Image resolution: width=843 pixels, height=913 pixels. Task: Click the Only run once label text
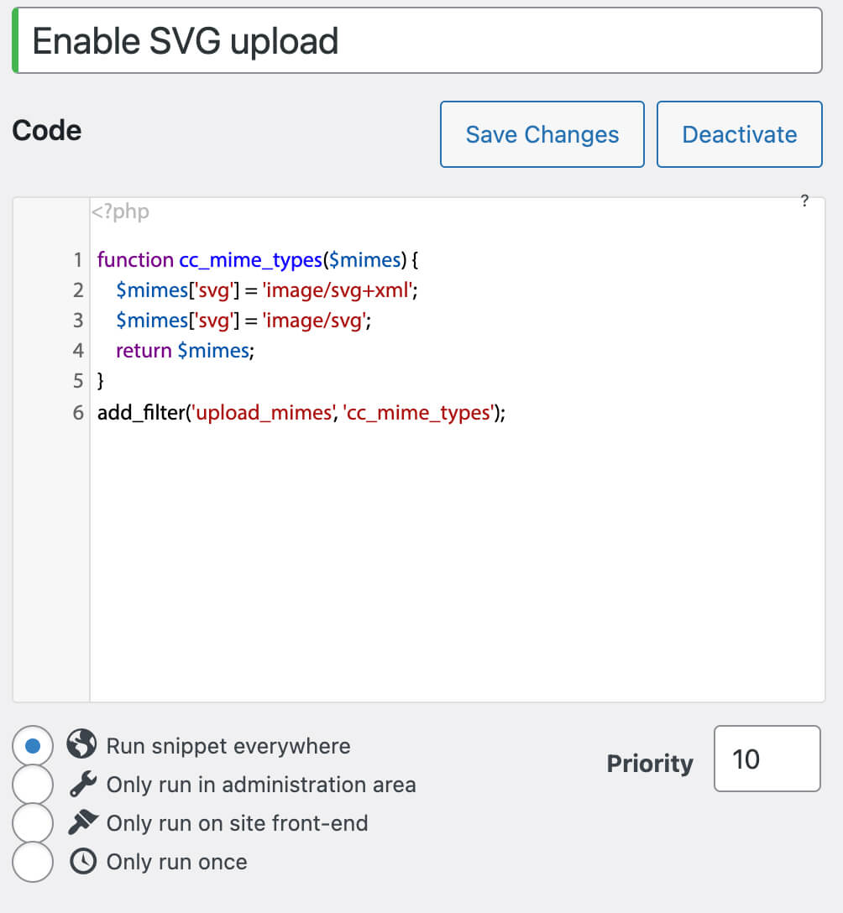tap(176, 862)
